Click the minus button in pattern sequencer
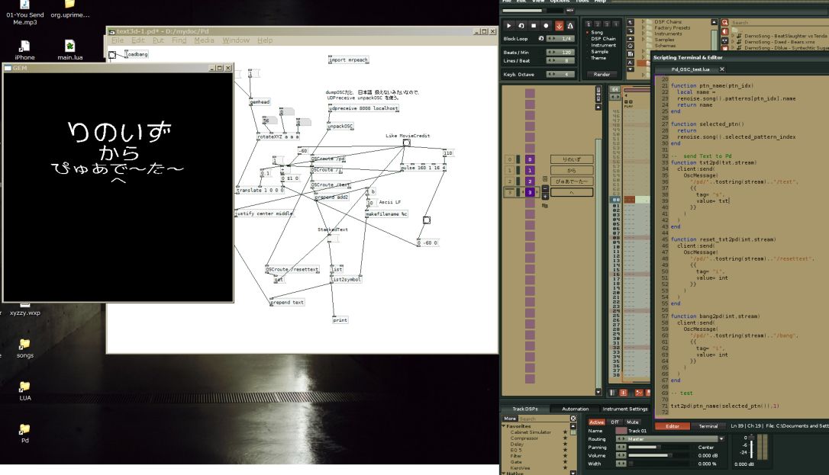This screenshot has width=829, height=475. pos(545,188)
